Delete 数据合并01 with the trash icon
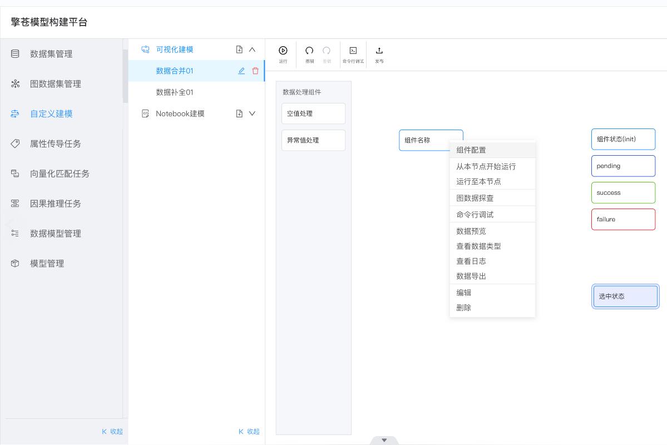This screenshot has width=667, height=445. point(255,71)
